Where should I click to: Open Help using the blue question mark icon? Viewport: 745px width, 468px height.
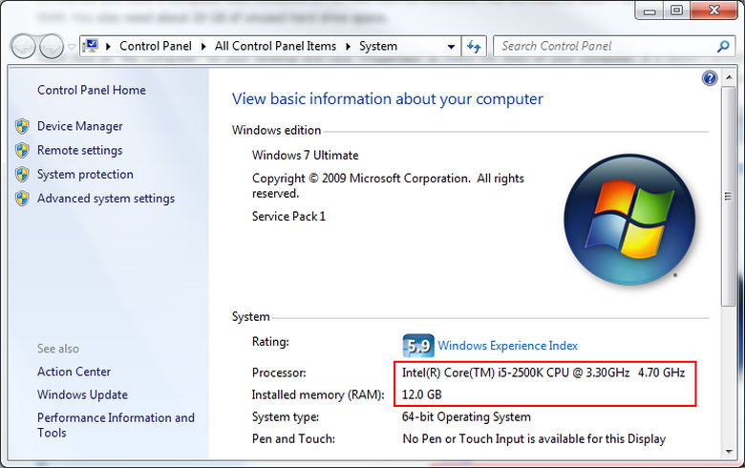(x=710, y=78)
